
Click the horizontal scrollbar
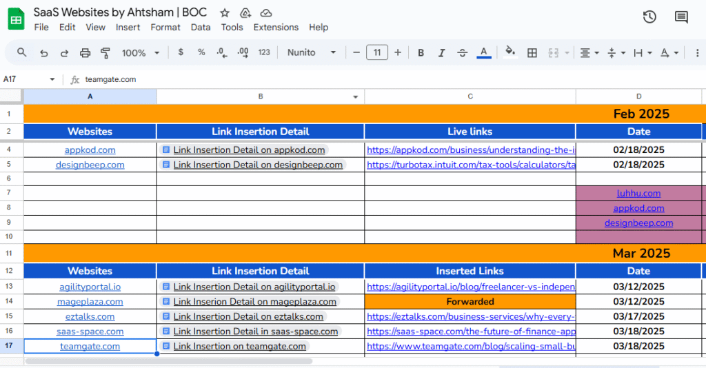tap(169, 361)
